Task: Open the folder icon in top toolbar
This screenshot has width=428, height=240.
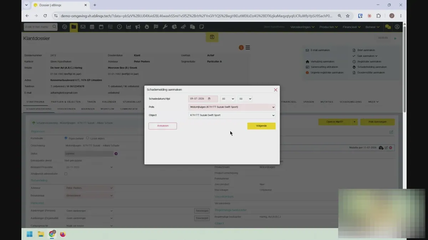Action: click(73, 27)
